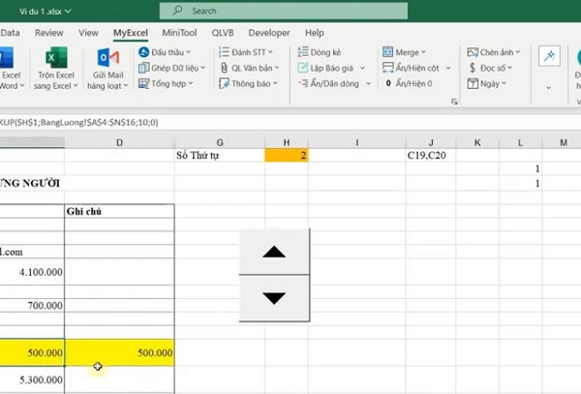581x394 pixels.
Task: Expand the Ẩn/Hiện cột dropdown arrow
Action: [x=448, y=68]
